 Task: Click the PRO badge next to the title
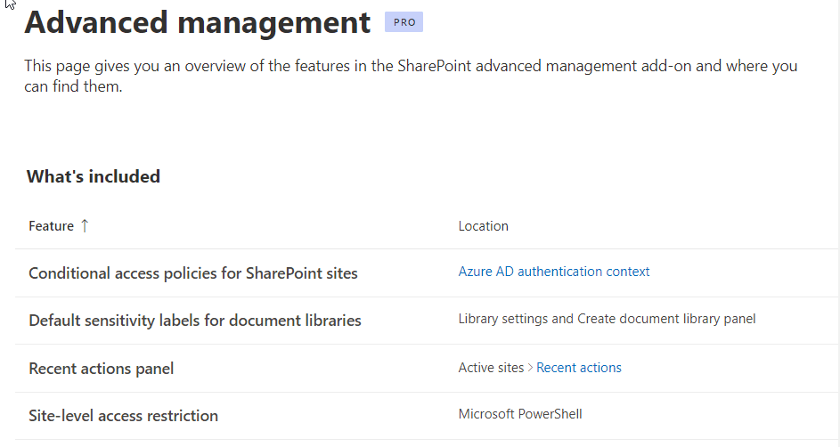point(404,22)
